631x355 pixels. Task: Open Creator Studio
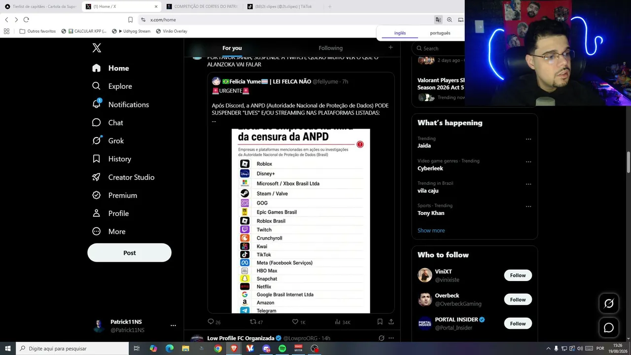124,177
